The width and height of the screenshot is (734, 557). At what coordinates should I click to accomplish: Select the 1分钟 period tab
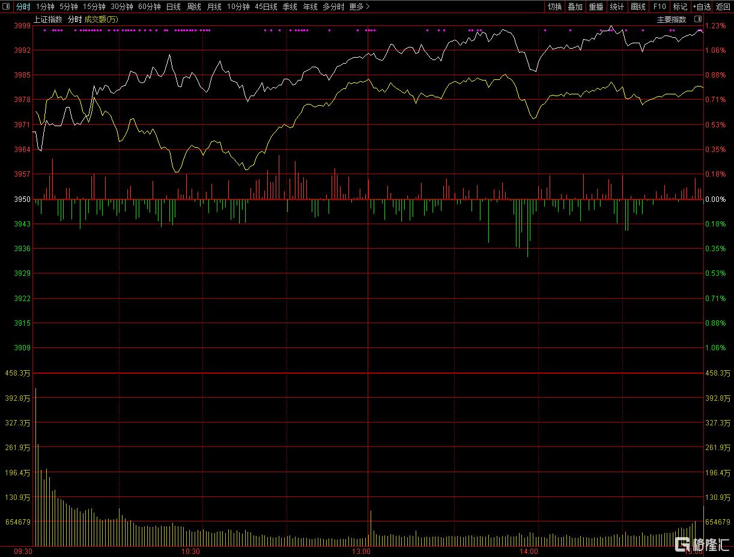click(45, 7)
